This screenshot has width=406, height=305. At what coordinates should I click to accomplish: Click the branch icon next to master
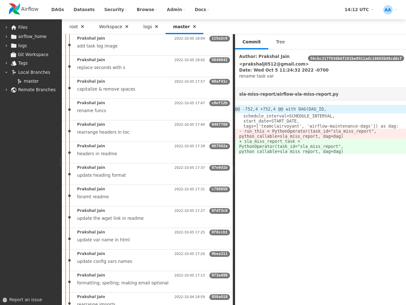coord(20,81)
